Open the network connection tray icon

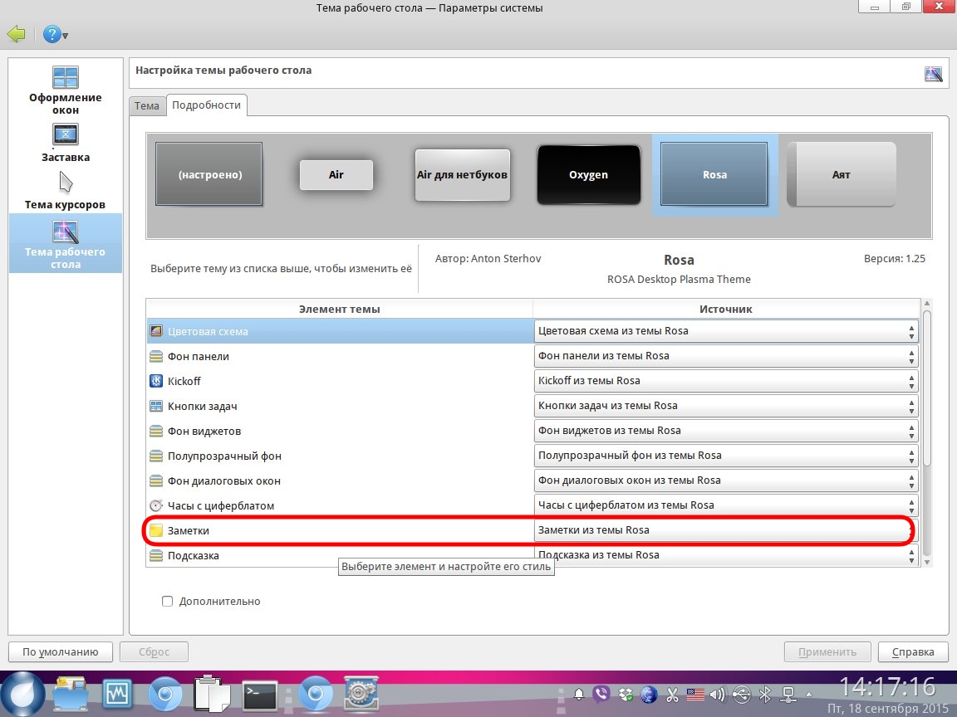click(x=788, y=695)
